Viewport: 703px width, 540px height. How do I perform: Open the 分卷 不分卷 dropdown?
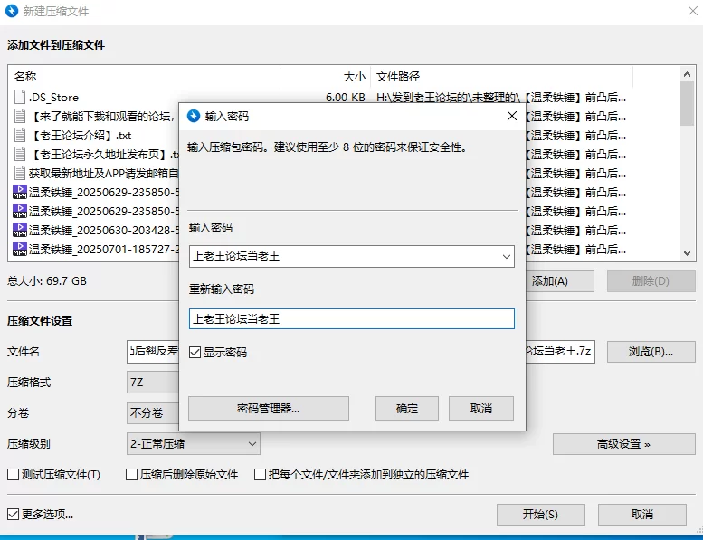153,412
